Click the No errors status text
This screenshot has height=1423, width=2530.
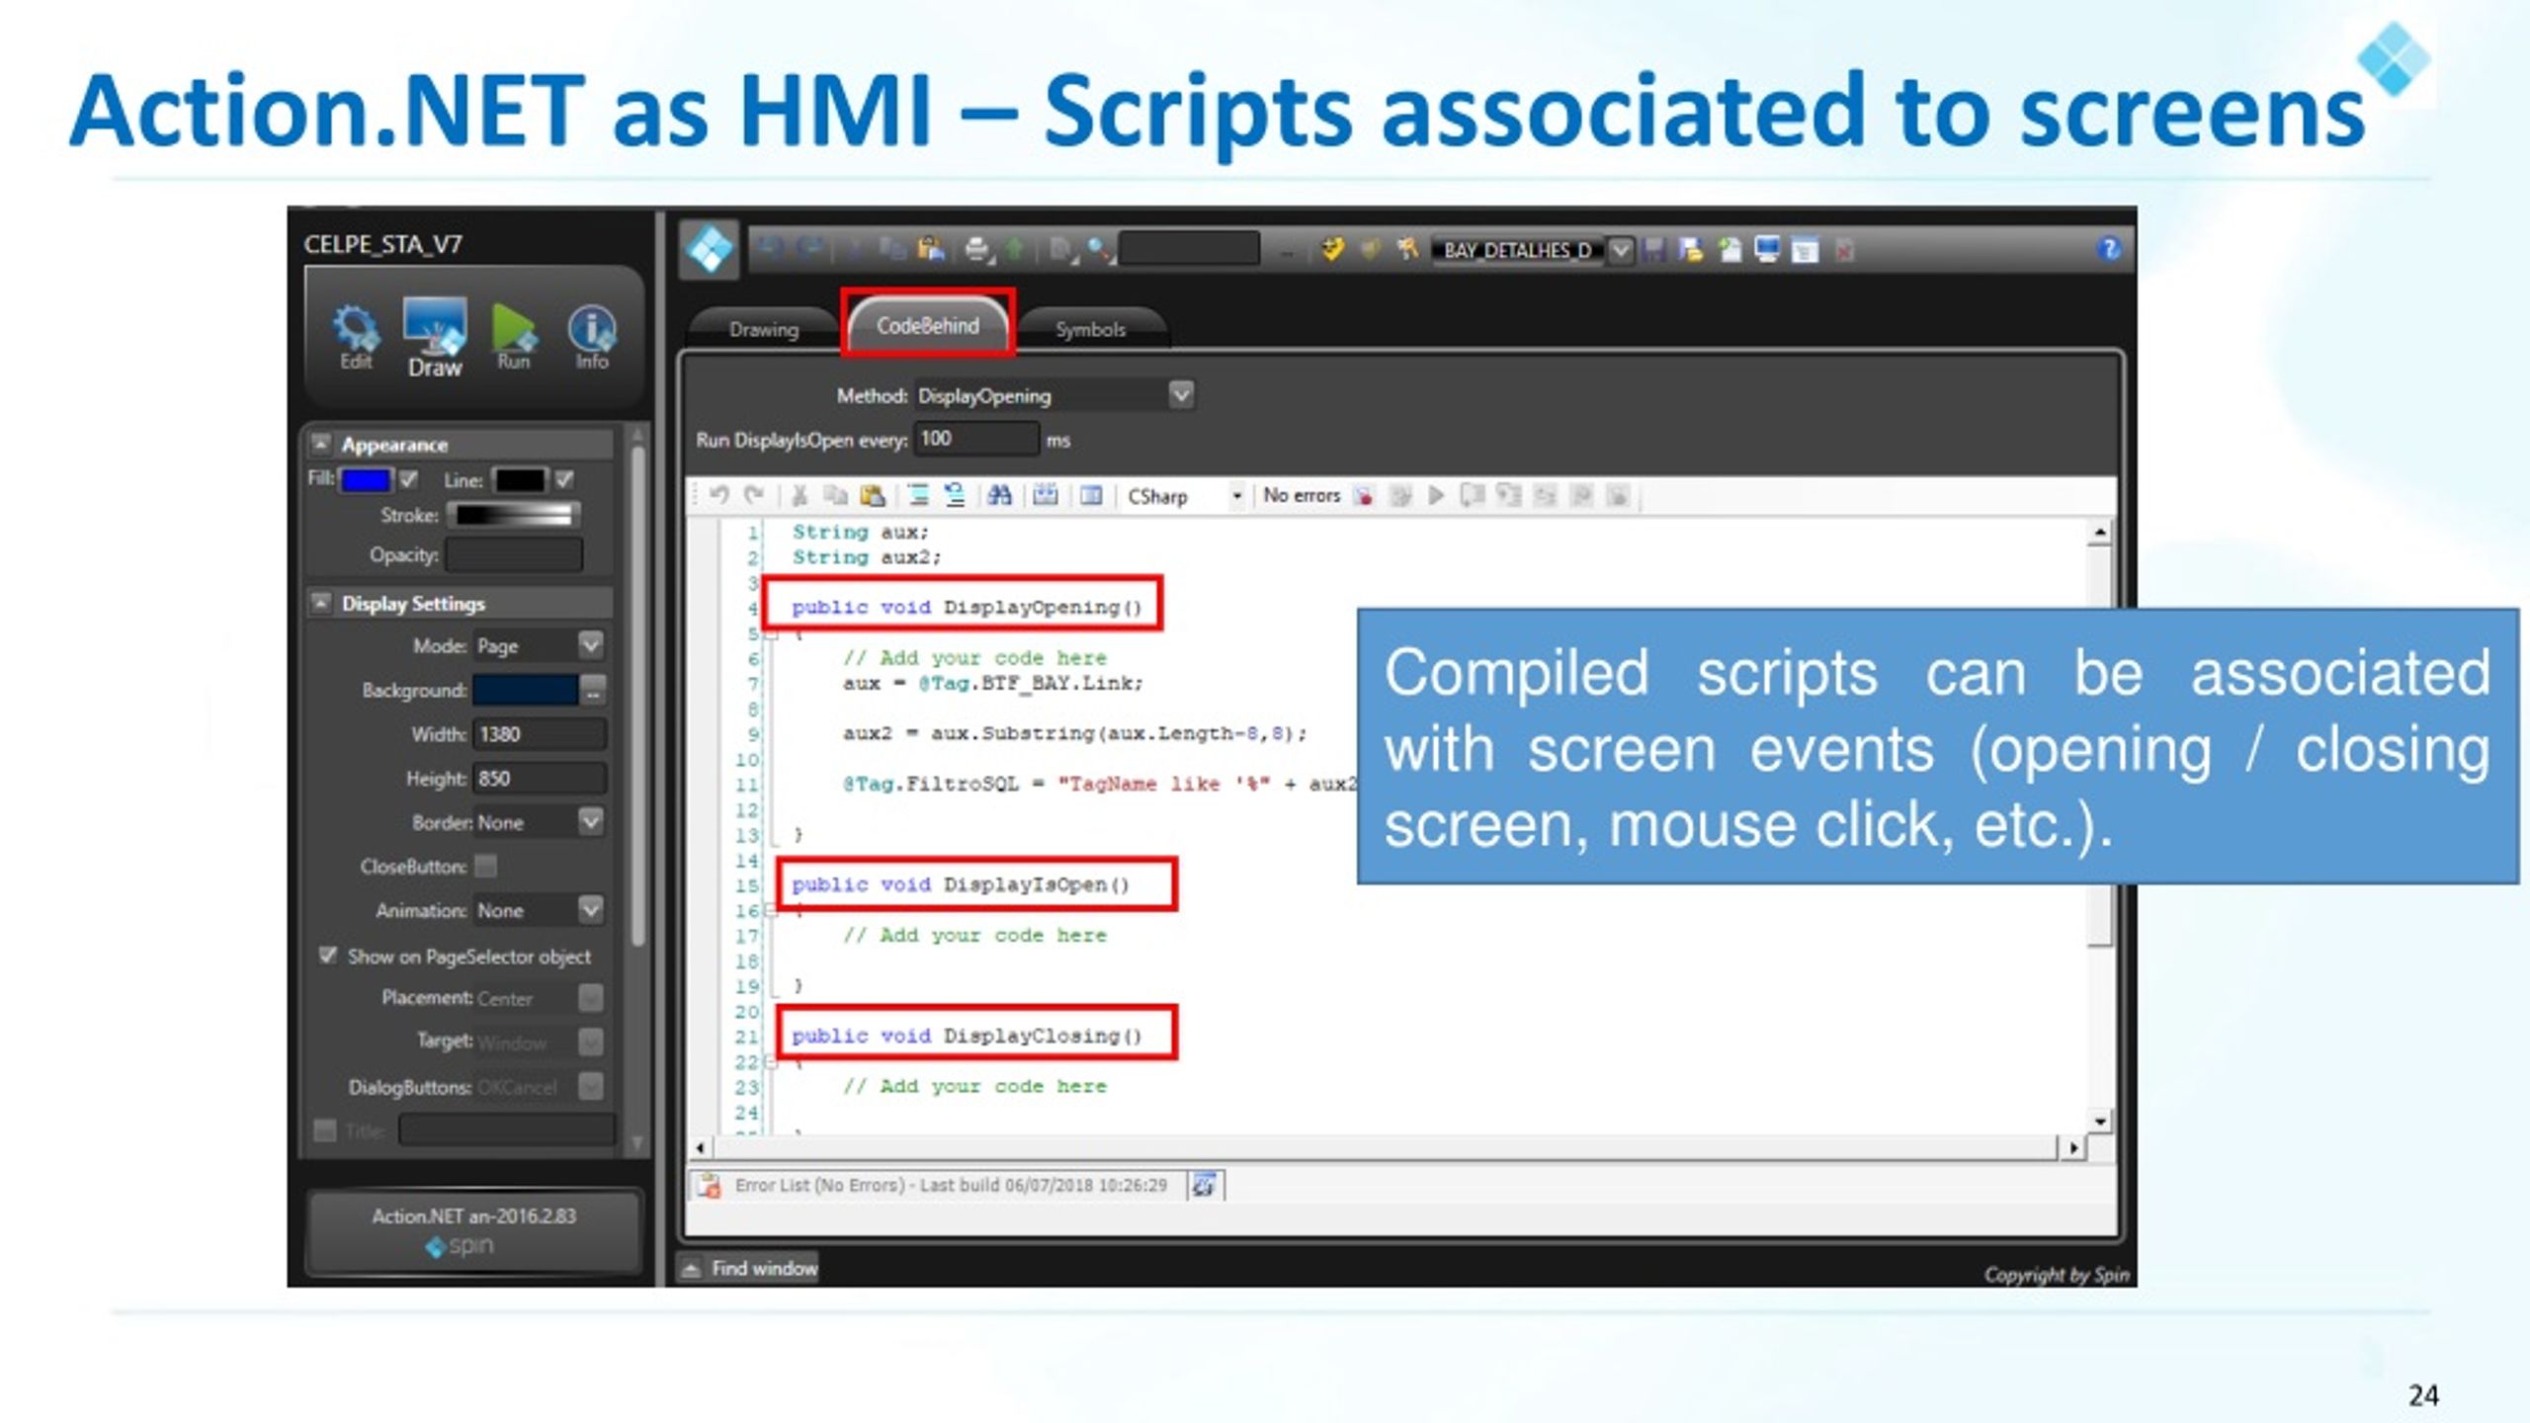pos(1302,495)
